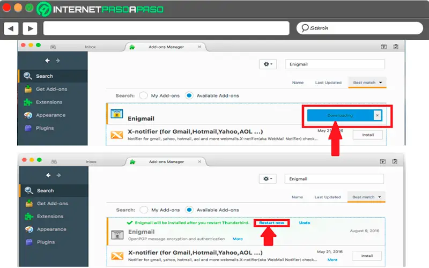Open Best match sort dropdown in lower window
The width and height of the screenshot is (429, 268).
point(366,197)
